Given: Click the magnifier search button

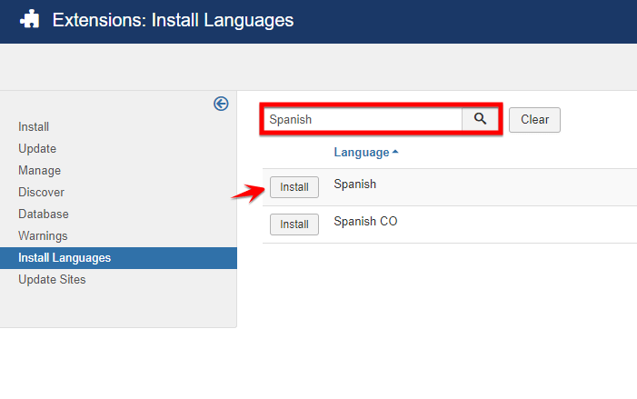Looking at the screenshot, I should coord(480,119).
